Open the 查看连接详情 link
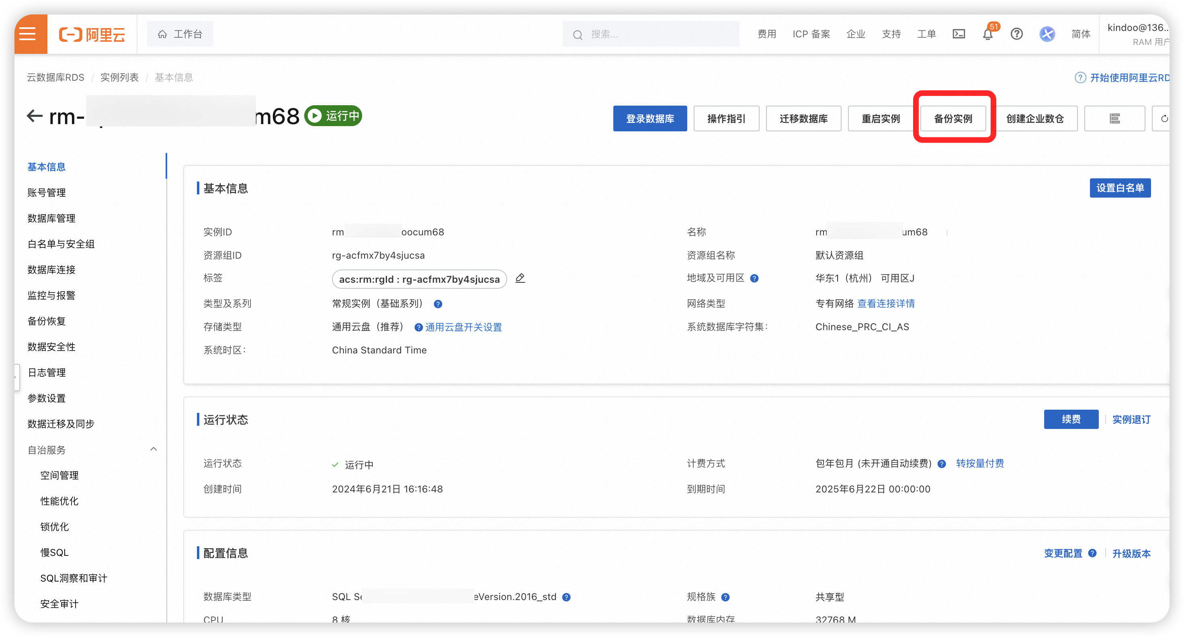Screen dimensions: 1184x637 (886, 304)
